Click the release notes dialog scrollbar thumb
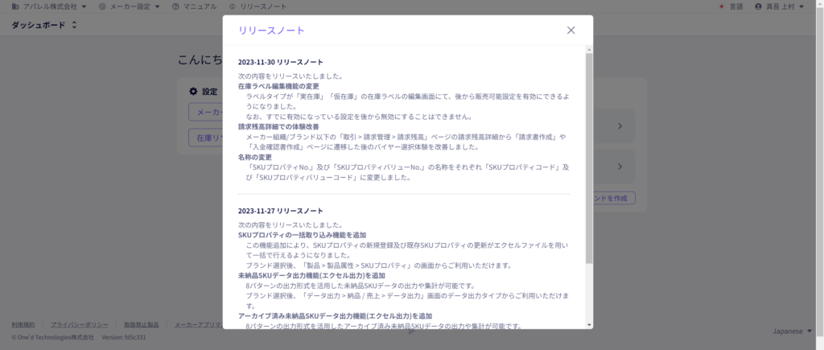 tap(589, 159)
